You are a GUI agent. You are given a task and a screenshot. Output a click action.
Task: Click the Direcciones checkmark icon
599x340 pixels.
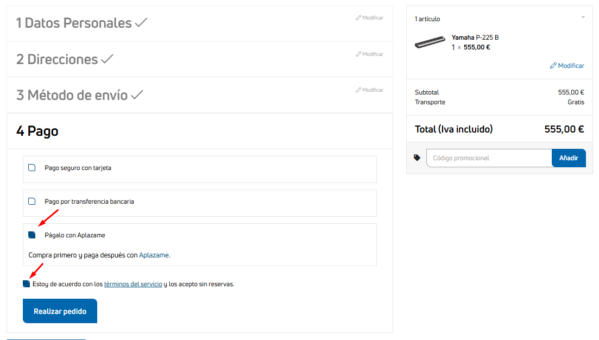pyautogui.click(x=108, y=59)
